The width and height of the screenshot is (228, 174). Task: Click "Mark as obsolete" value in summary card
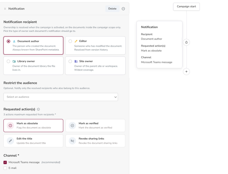pyautogui.click(x=151, y=51)
